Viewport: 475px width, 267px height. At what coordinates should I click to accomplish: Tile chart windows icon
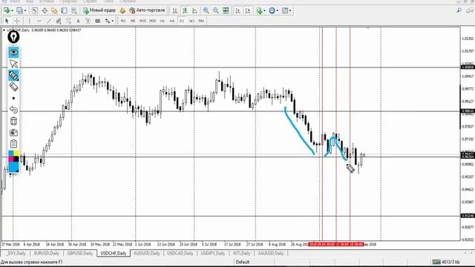point(226,10)
